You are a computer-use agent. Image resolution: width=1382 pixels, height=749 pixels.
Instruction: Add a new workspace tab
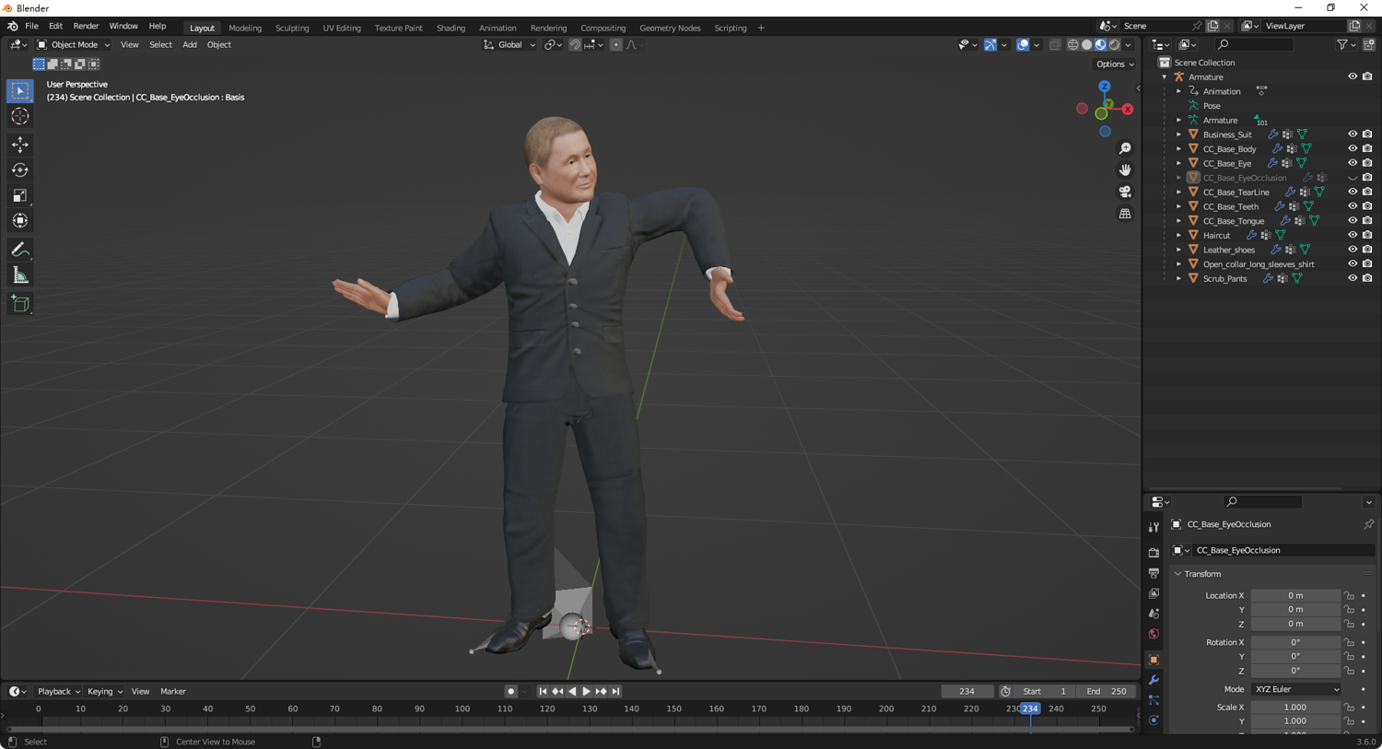click(x=761, y=28)
